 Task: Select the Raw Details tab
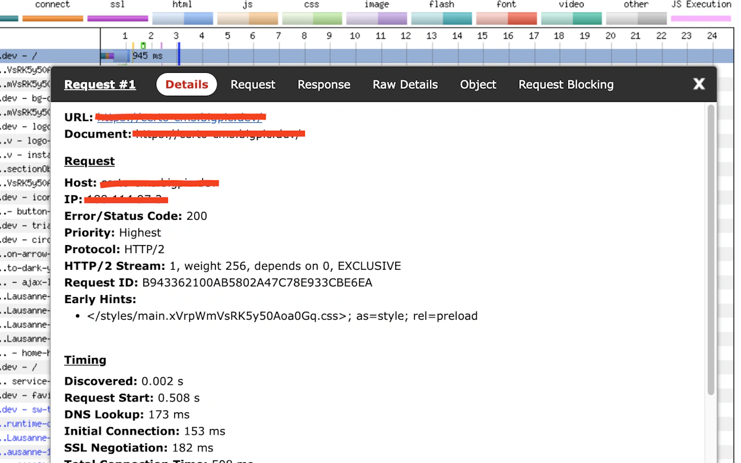405,85
